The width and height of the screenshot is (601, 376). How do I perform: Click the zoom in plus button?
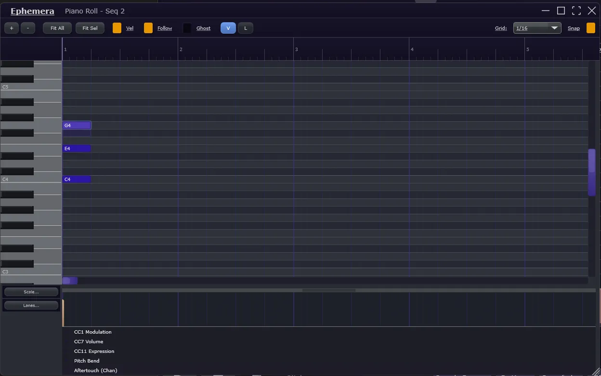[x=12, y=28]
